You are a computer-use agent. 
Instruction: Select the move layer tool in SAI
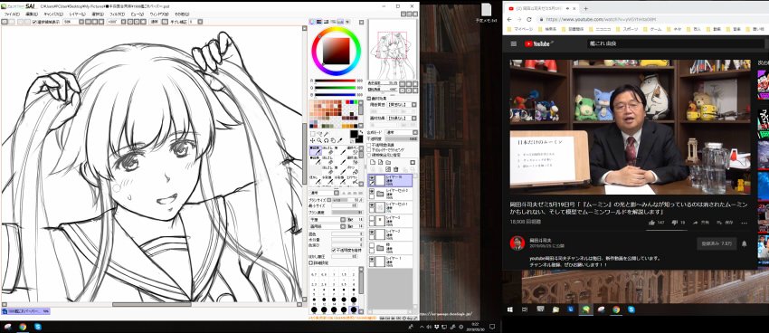[312, 140]
